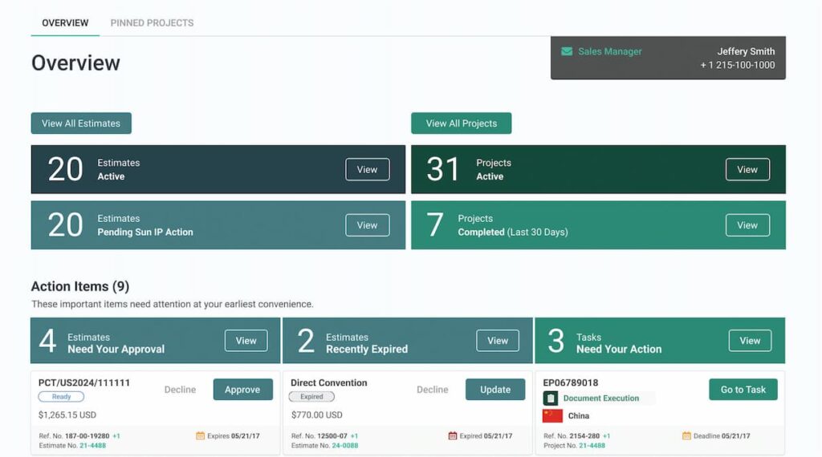Image resolution: width=822 pixels, height=457 pixels.
Task: Click phone number + 1 215-100-1000
Action: 737,65
